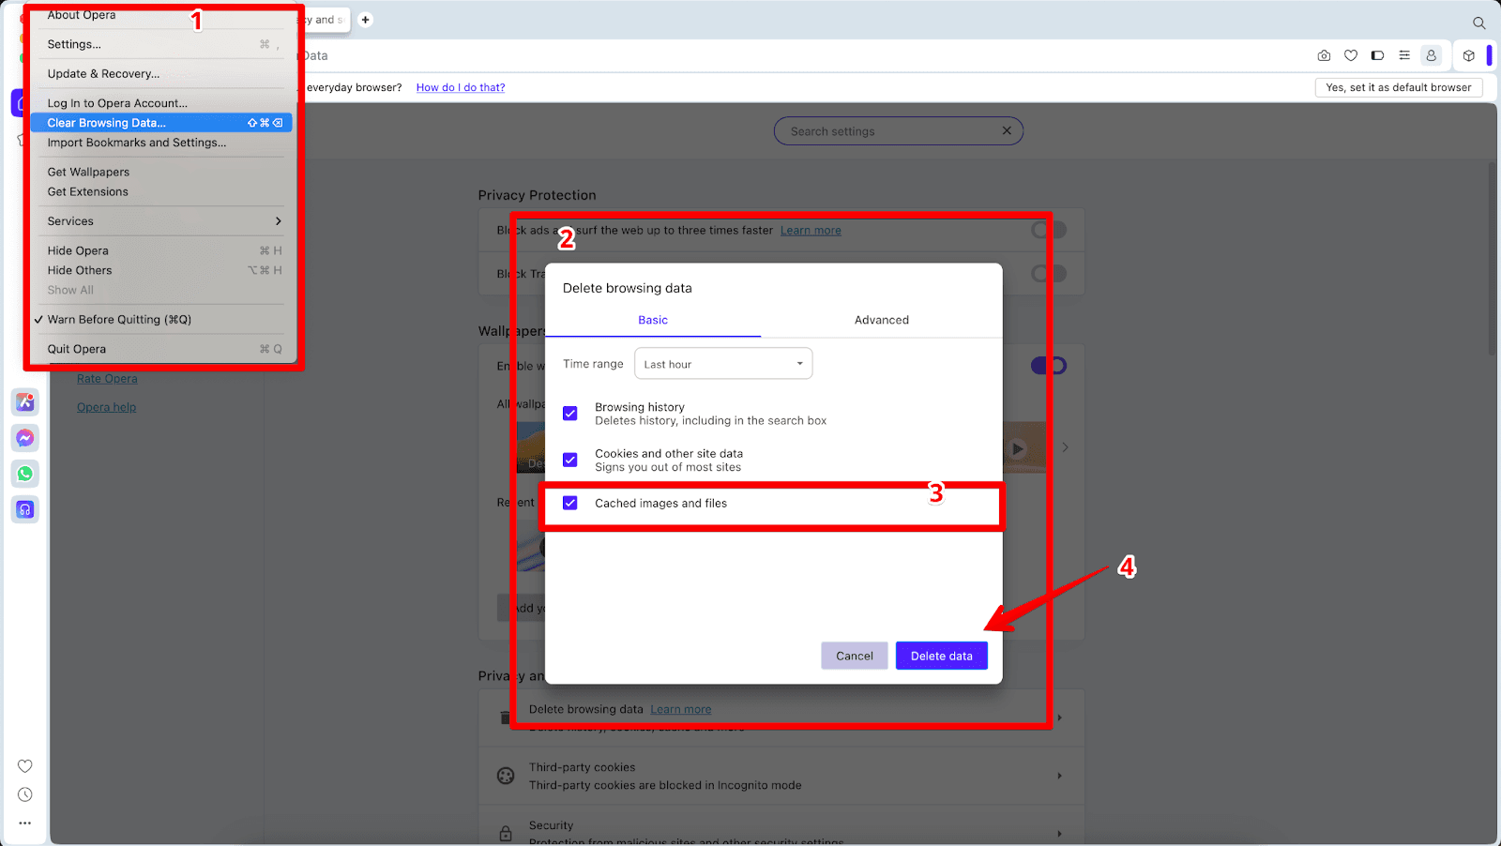Uncheck Cached images and files
The image size is (1501, 846).
(x=570, y=504)
